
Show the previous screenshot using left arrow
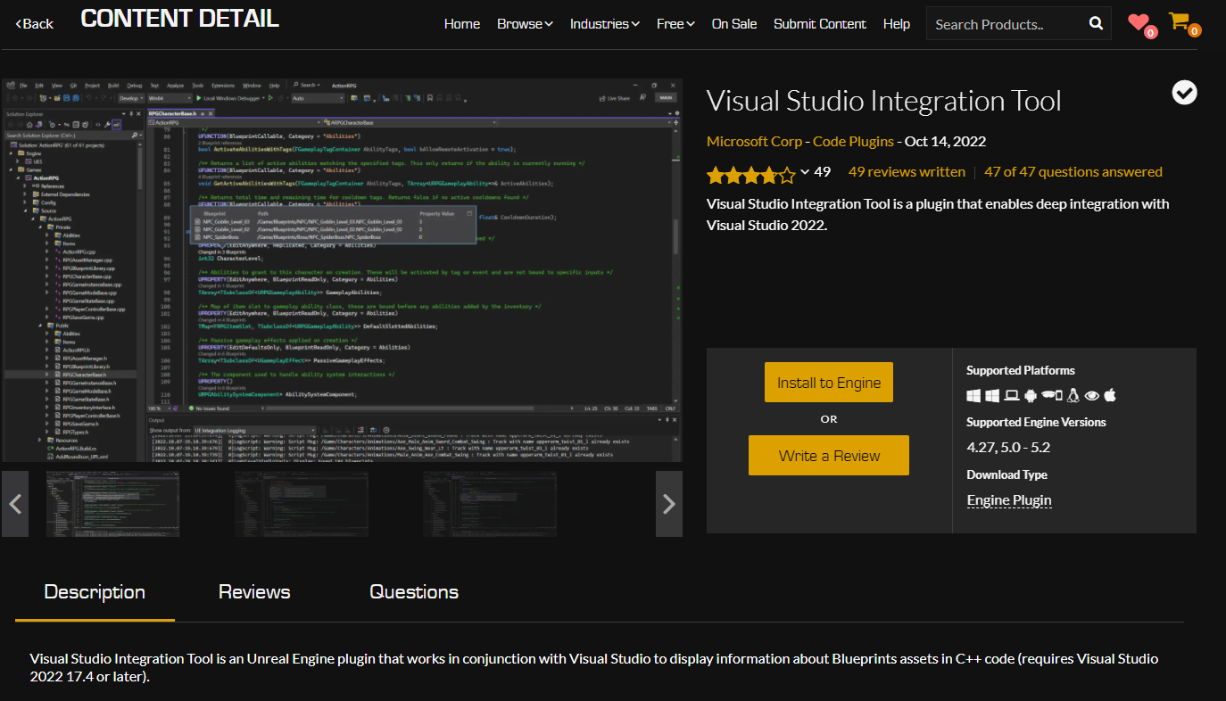tap(15, 504)
